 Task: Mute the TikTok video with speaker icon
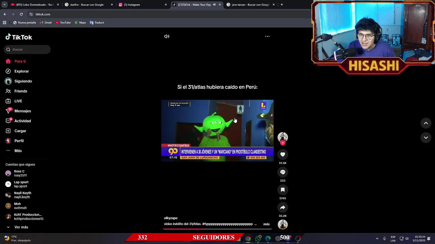167,36
